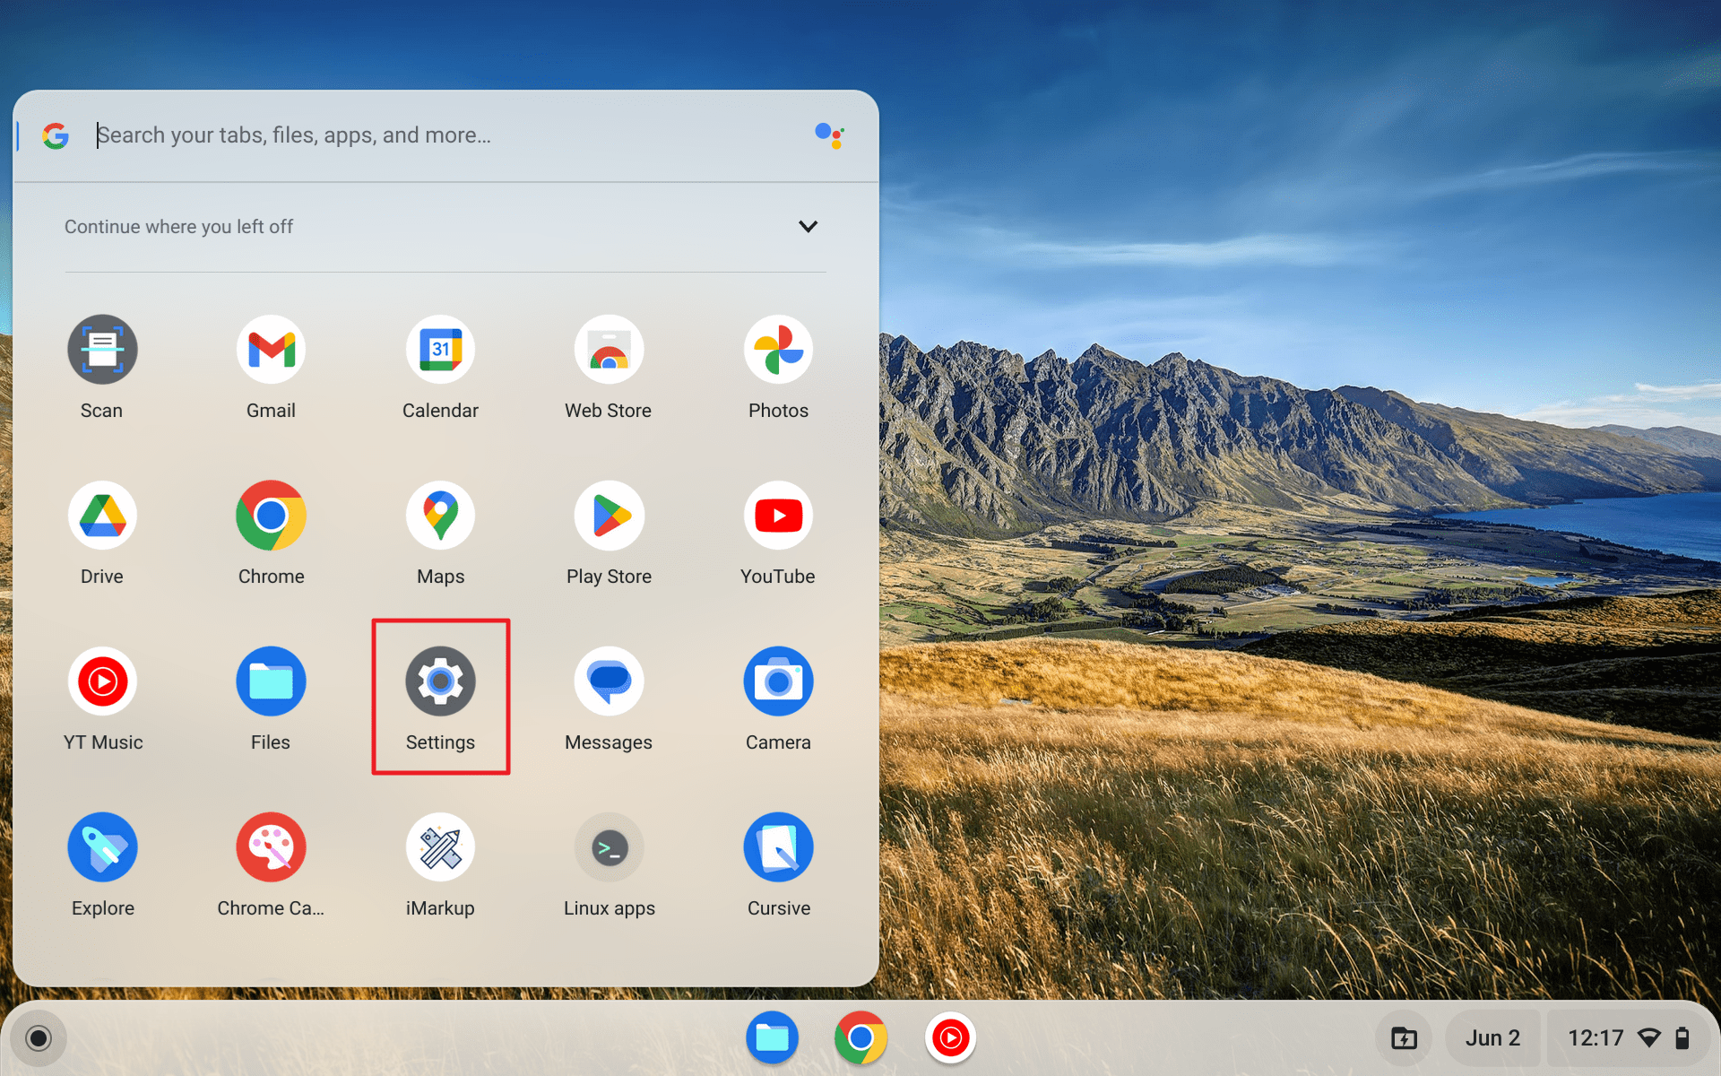Open the Play Store app
This screenshot has height=1076, width=1721.
[x=609, y=516]
